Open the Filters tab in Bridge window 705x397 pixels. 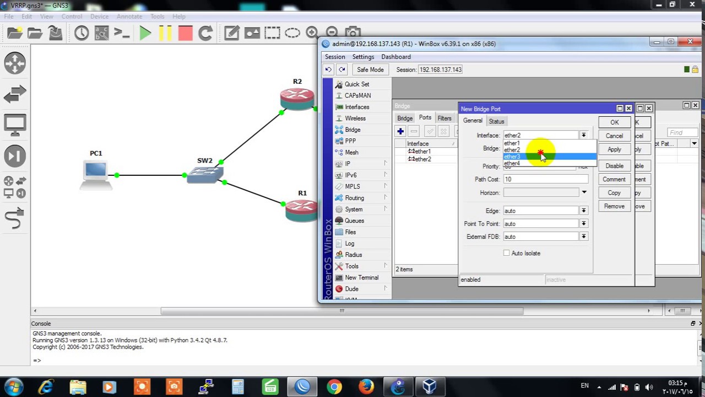click(444, 118)
